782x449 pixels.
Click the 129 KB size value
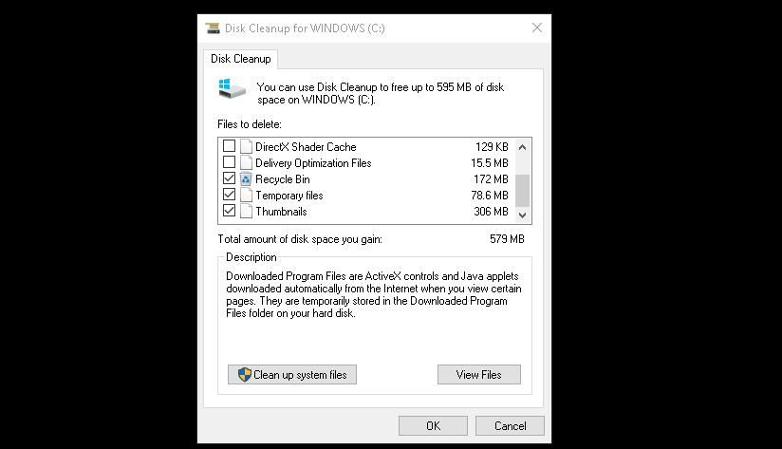pyautogui.click(x=492, y=147)
